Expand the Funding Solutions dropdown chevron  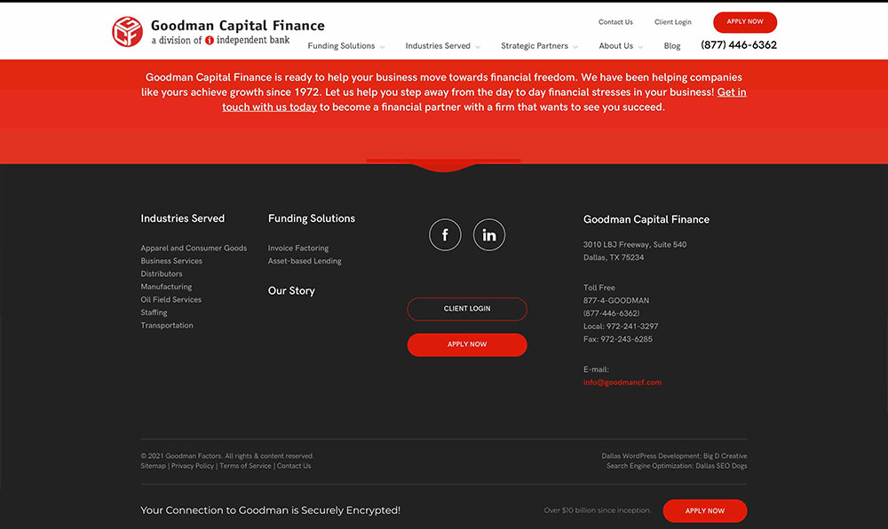(382, 47)
